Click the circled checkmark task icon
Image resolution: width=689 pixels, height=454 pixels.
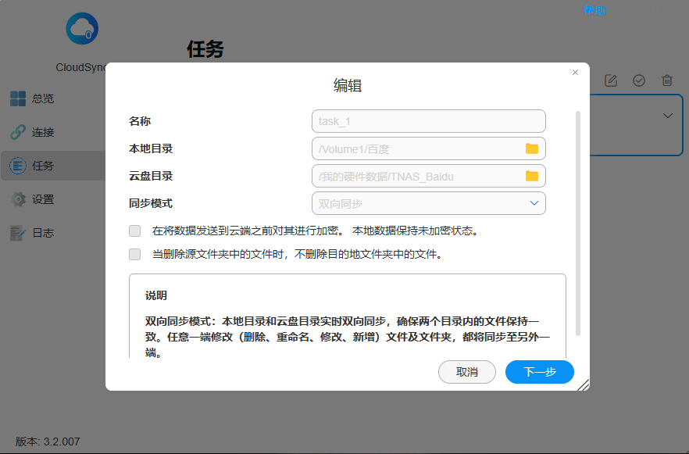pyautogui.click(x=639, y=80)
